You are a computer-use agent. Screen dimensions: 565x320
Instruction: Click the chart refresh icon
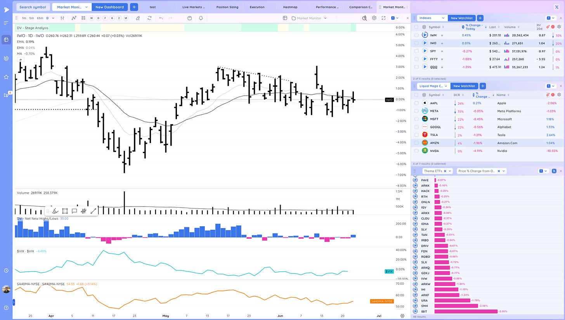(x=149, y=18)
